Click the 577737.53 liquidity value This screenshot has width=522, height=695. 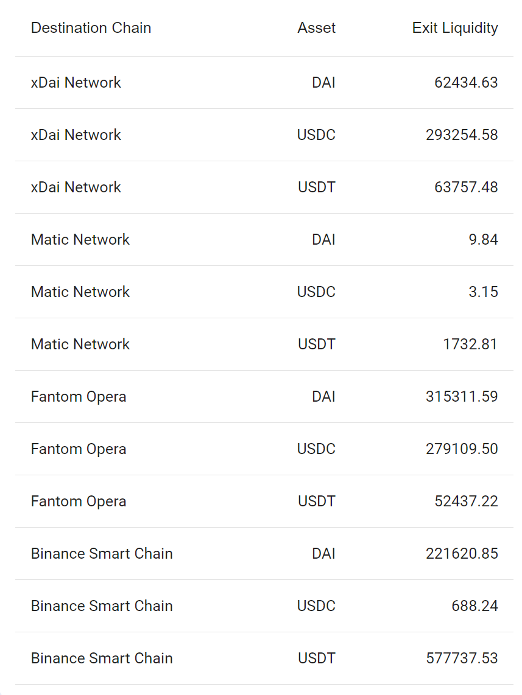462,658
